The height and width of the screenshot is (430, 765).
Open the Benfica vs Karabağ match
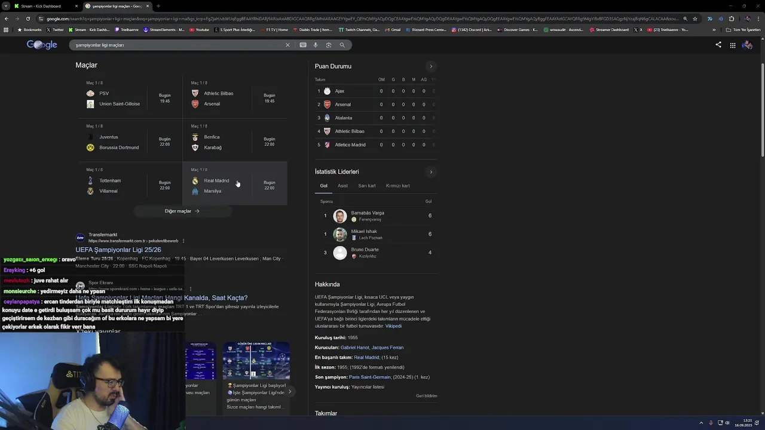[235, 140]
